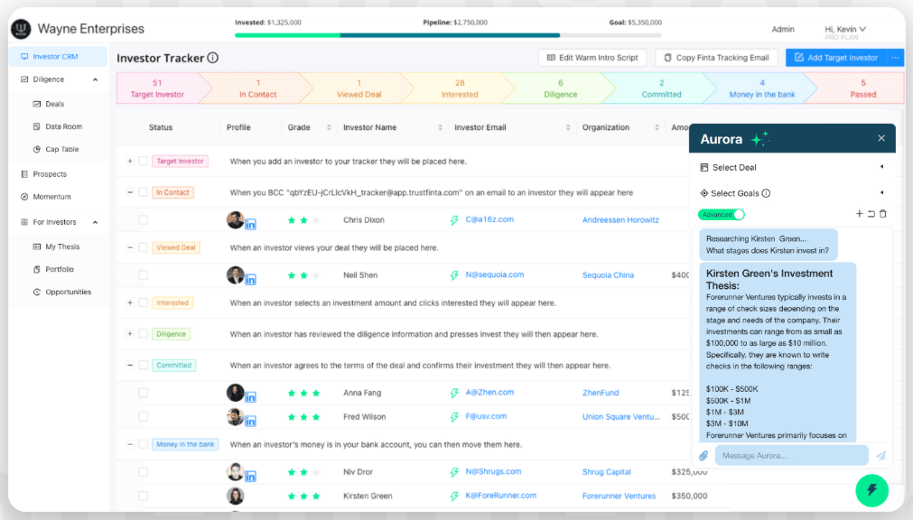Select Kirsten Green row checkbox

pos(144,497)
